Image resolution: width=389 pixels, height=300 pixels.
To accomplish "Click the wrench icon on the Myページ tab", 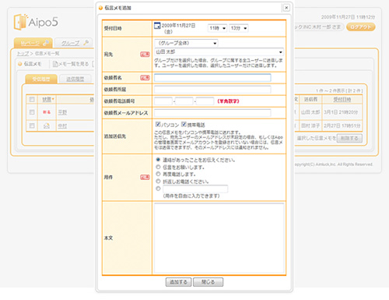I will coord(46,43).
